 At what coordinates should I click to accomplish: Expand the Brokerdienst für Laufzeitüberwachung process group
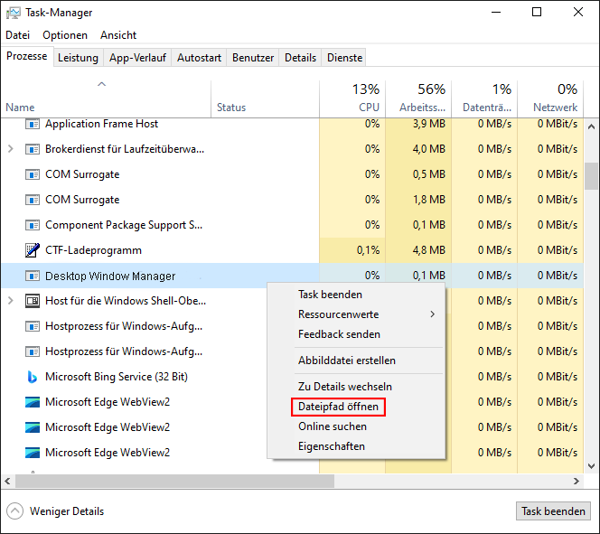[x=10, y=149]
